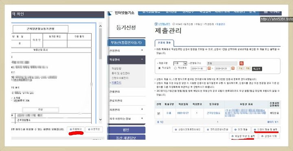Screen dimensions: 293x151
Task: Click the 부동산 표시 column header
Action: (246, 104)
